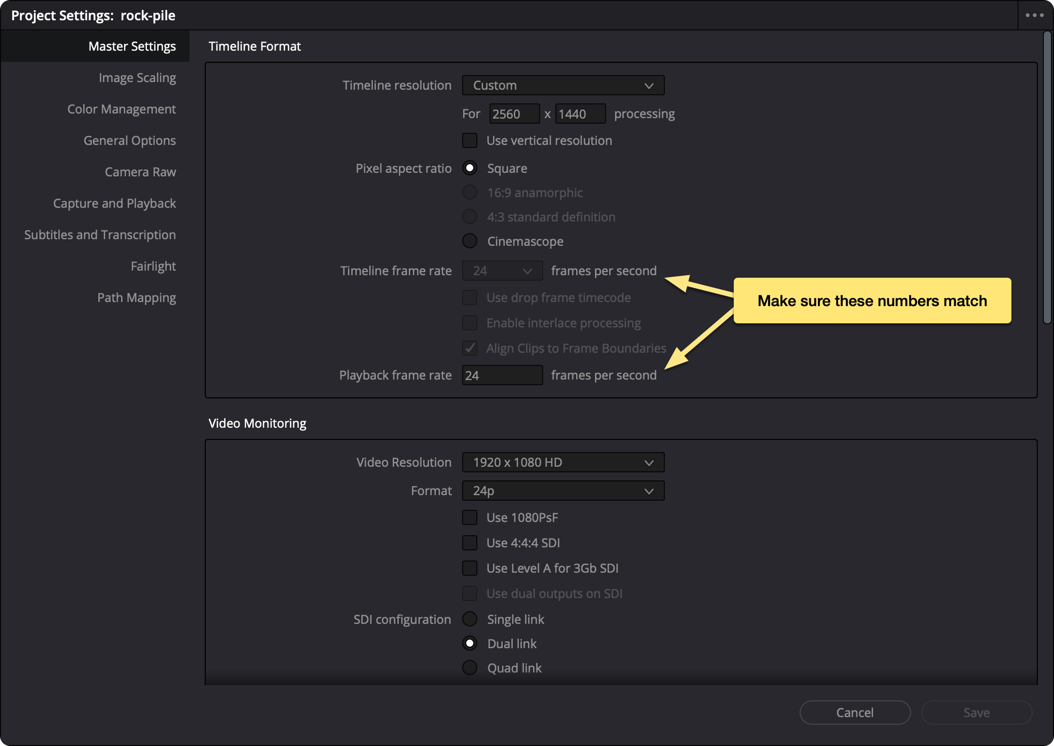1054x746 pixels.
Task: Open the Timeline frame rate dropdown
Action: pos(502,271)
